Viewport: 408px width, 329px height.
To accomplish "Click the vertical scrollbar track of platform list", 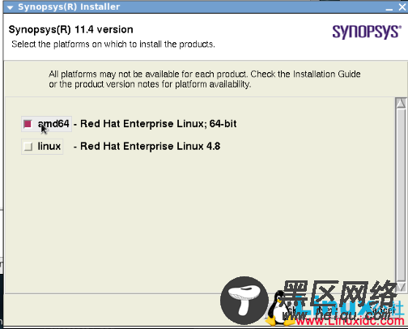I will coord(402,195).
